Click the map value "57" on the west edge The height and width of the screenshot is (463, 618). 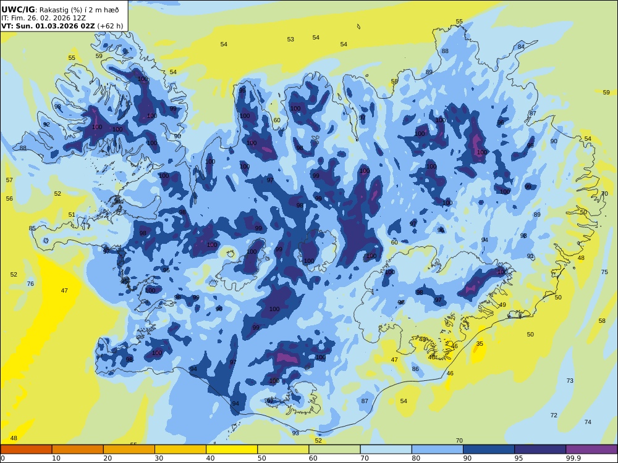[x=9, y=180]
